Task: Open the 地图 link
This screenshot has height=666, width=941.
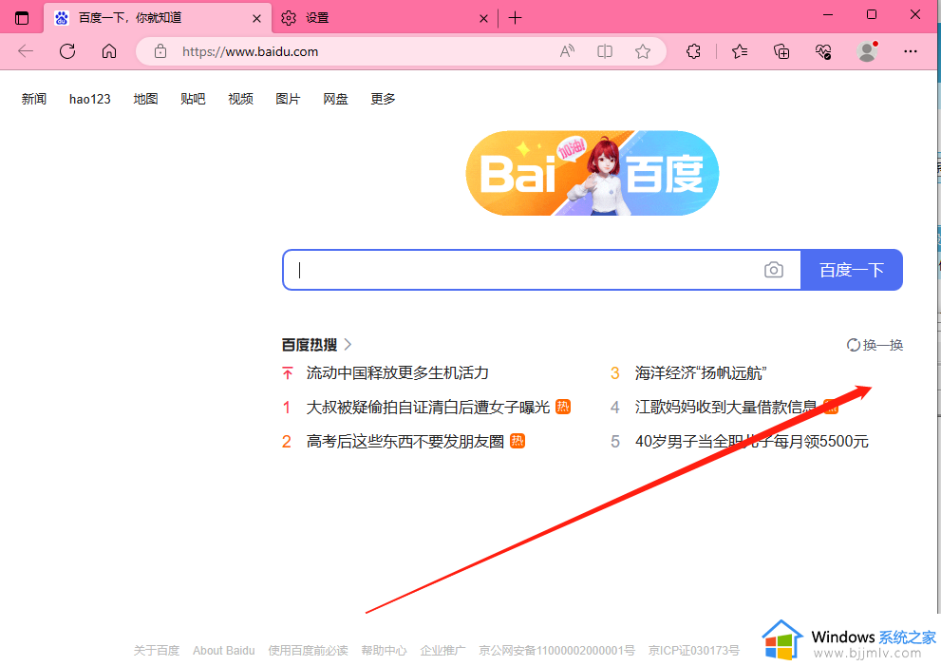Action: pos(146,99)
